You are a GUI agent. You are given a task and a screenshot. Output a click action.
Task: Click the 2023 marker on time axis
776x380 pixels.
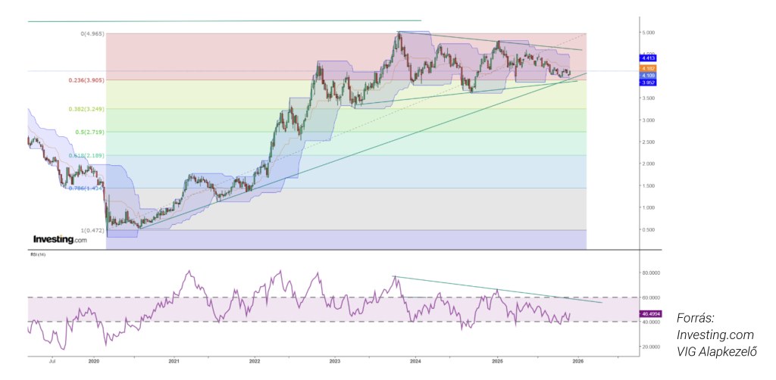click(x=334, y=363)
